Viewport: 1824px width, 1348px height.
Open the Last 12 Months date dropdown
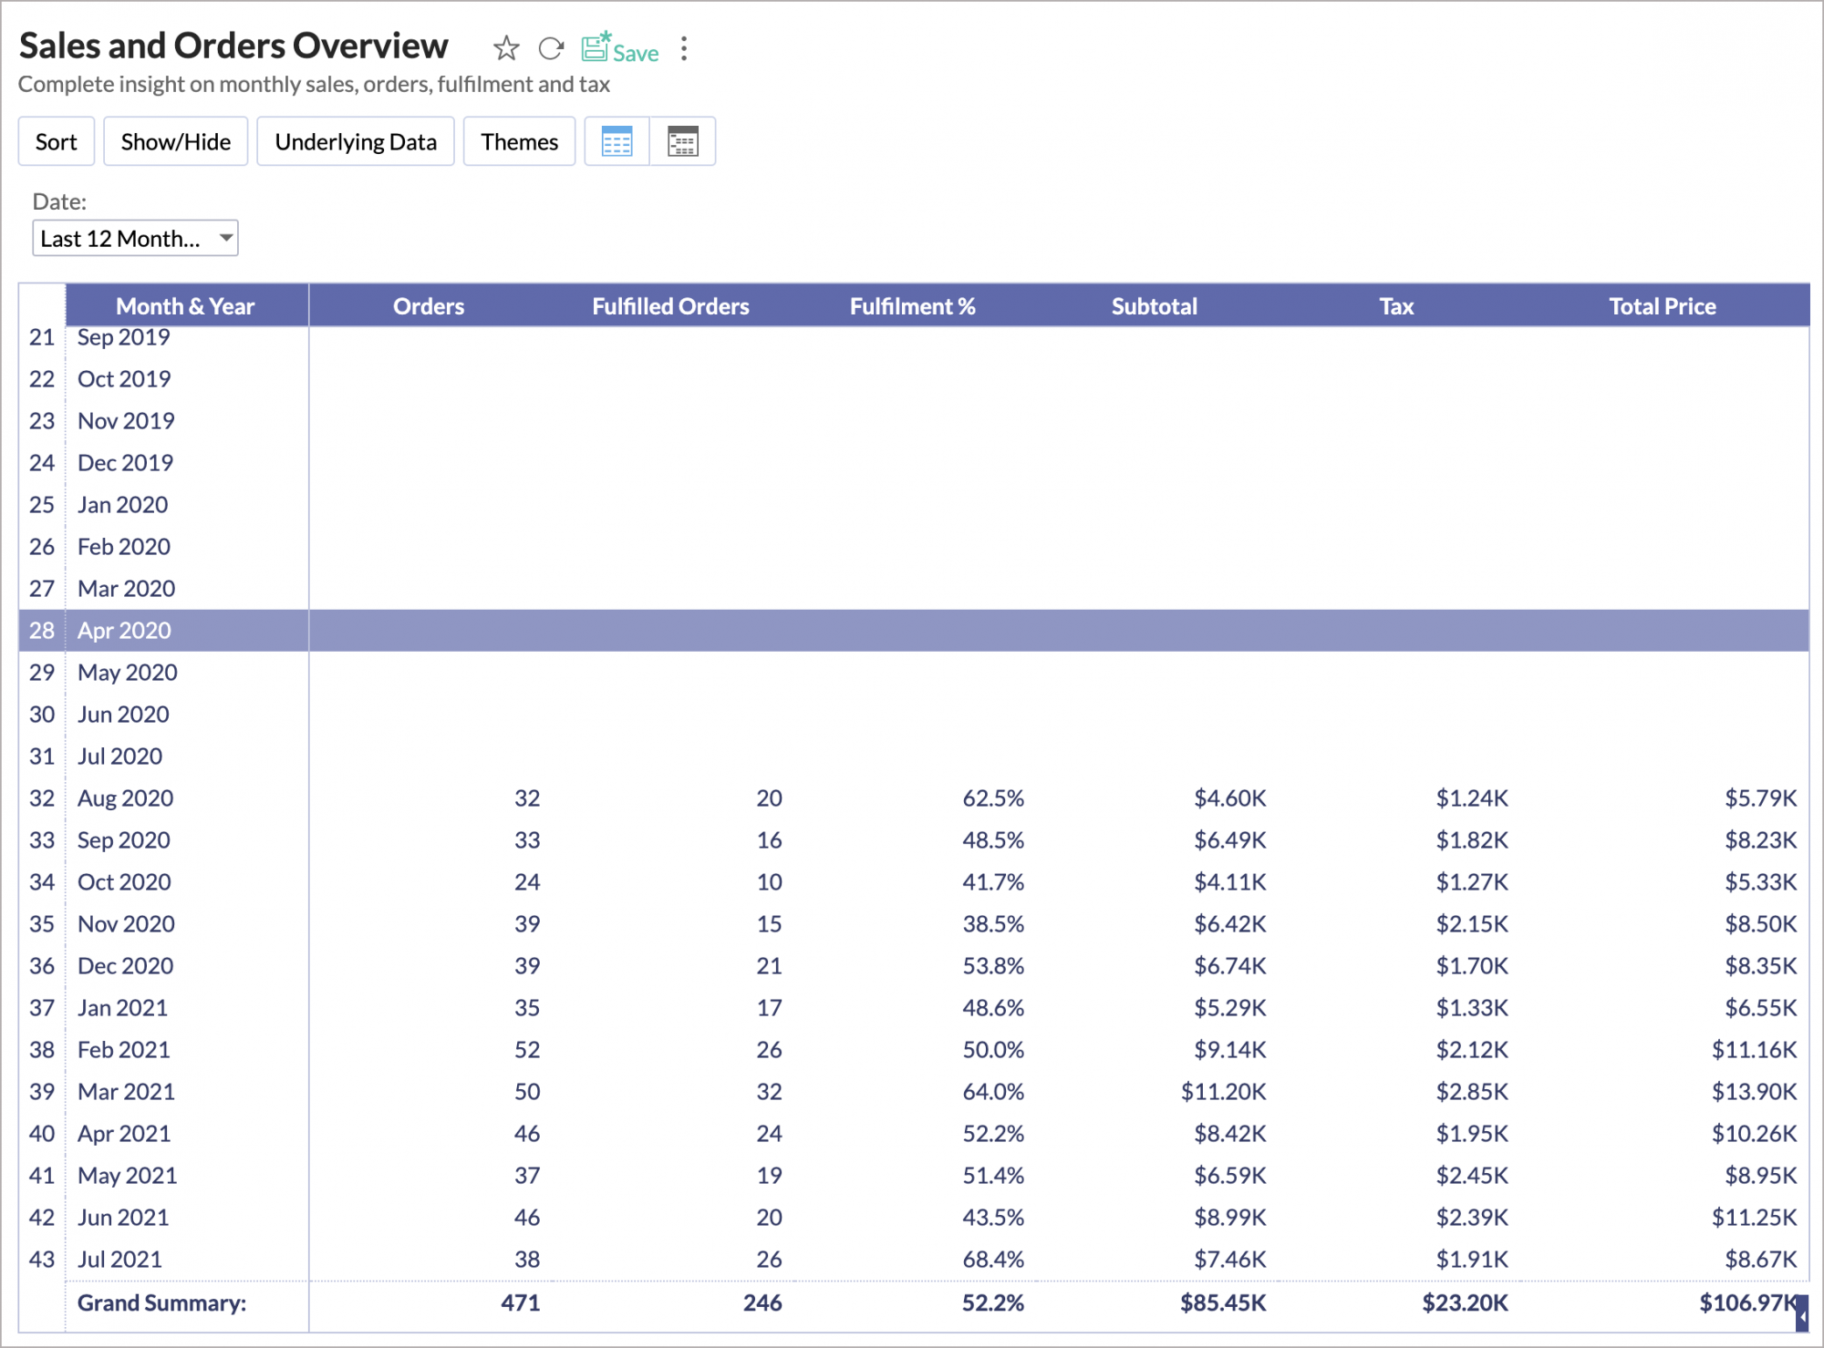(135, 239)
